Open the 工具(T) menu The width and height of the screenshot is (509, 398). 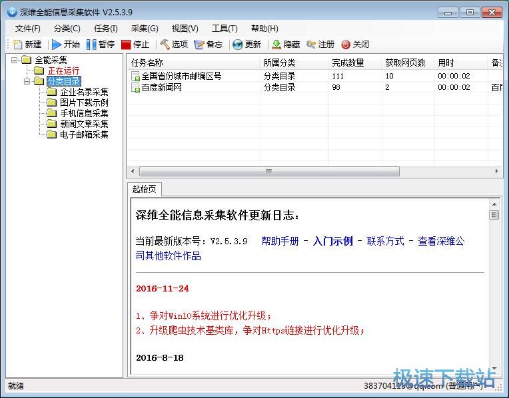click(225, 29)
